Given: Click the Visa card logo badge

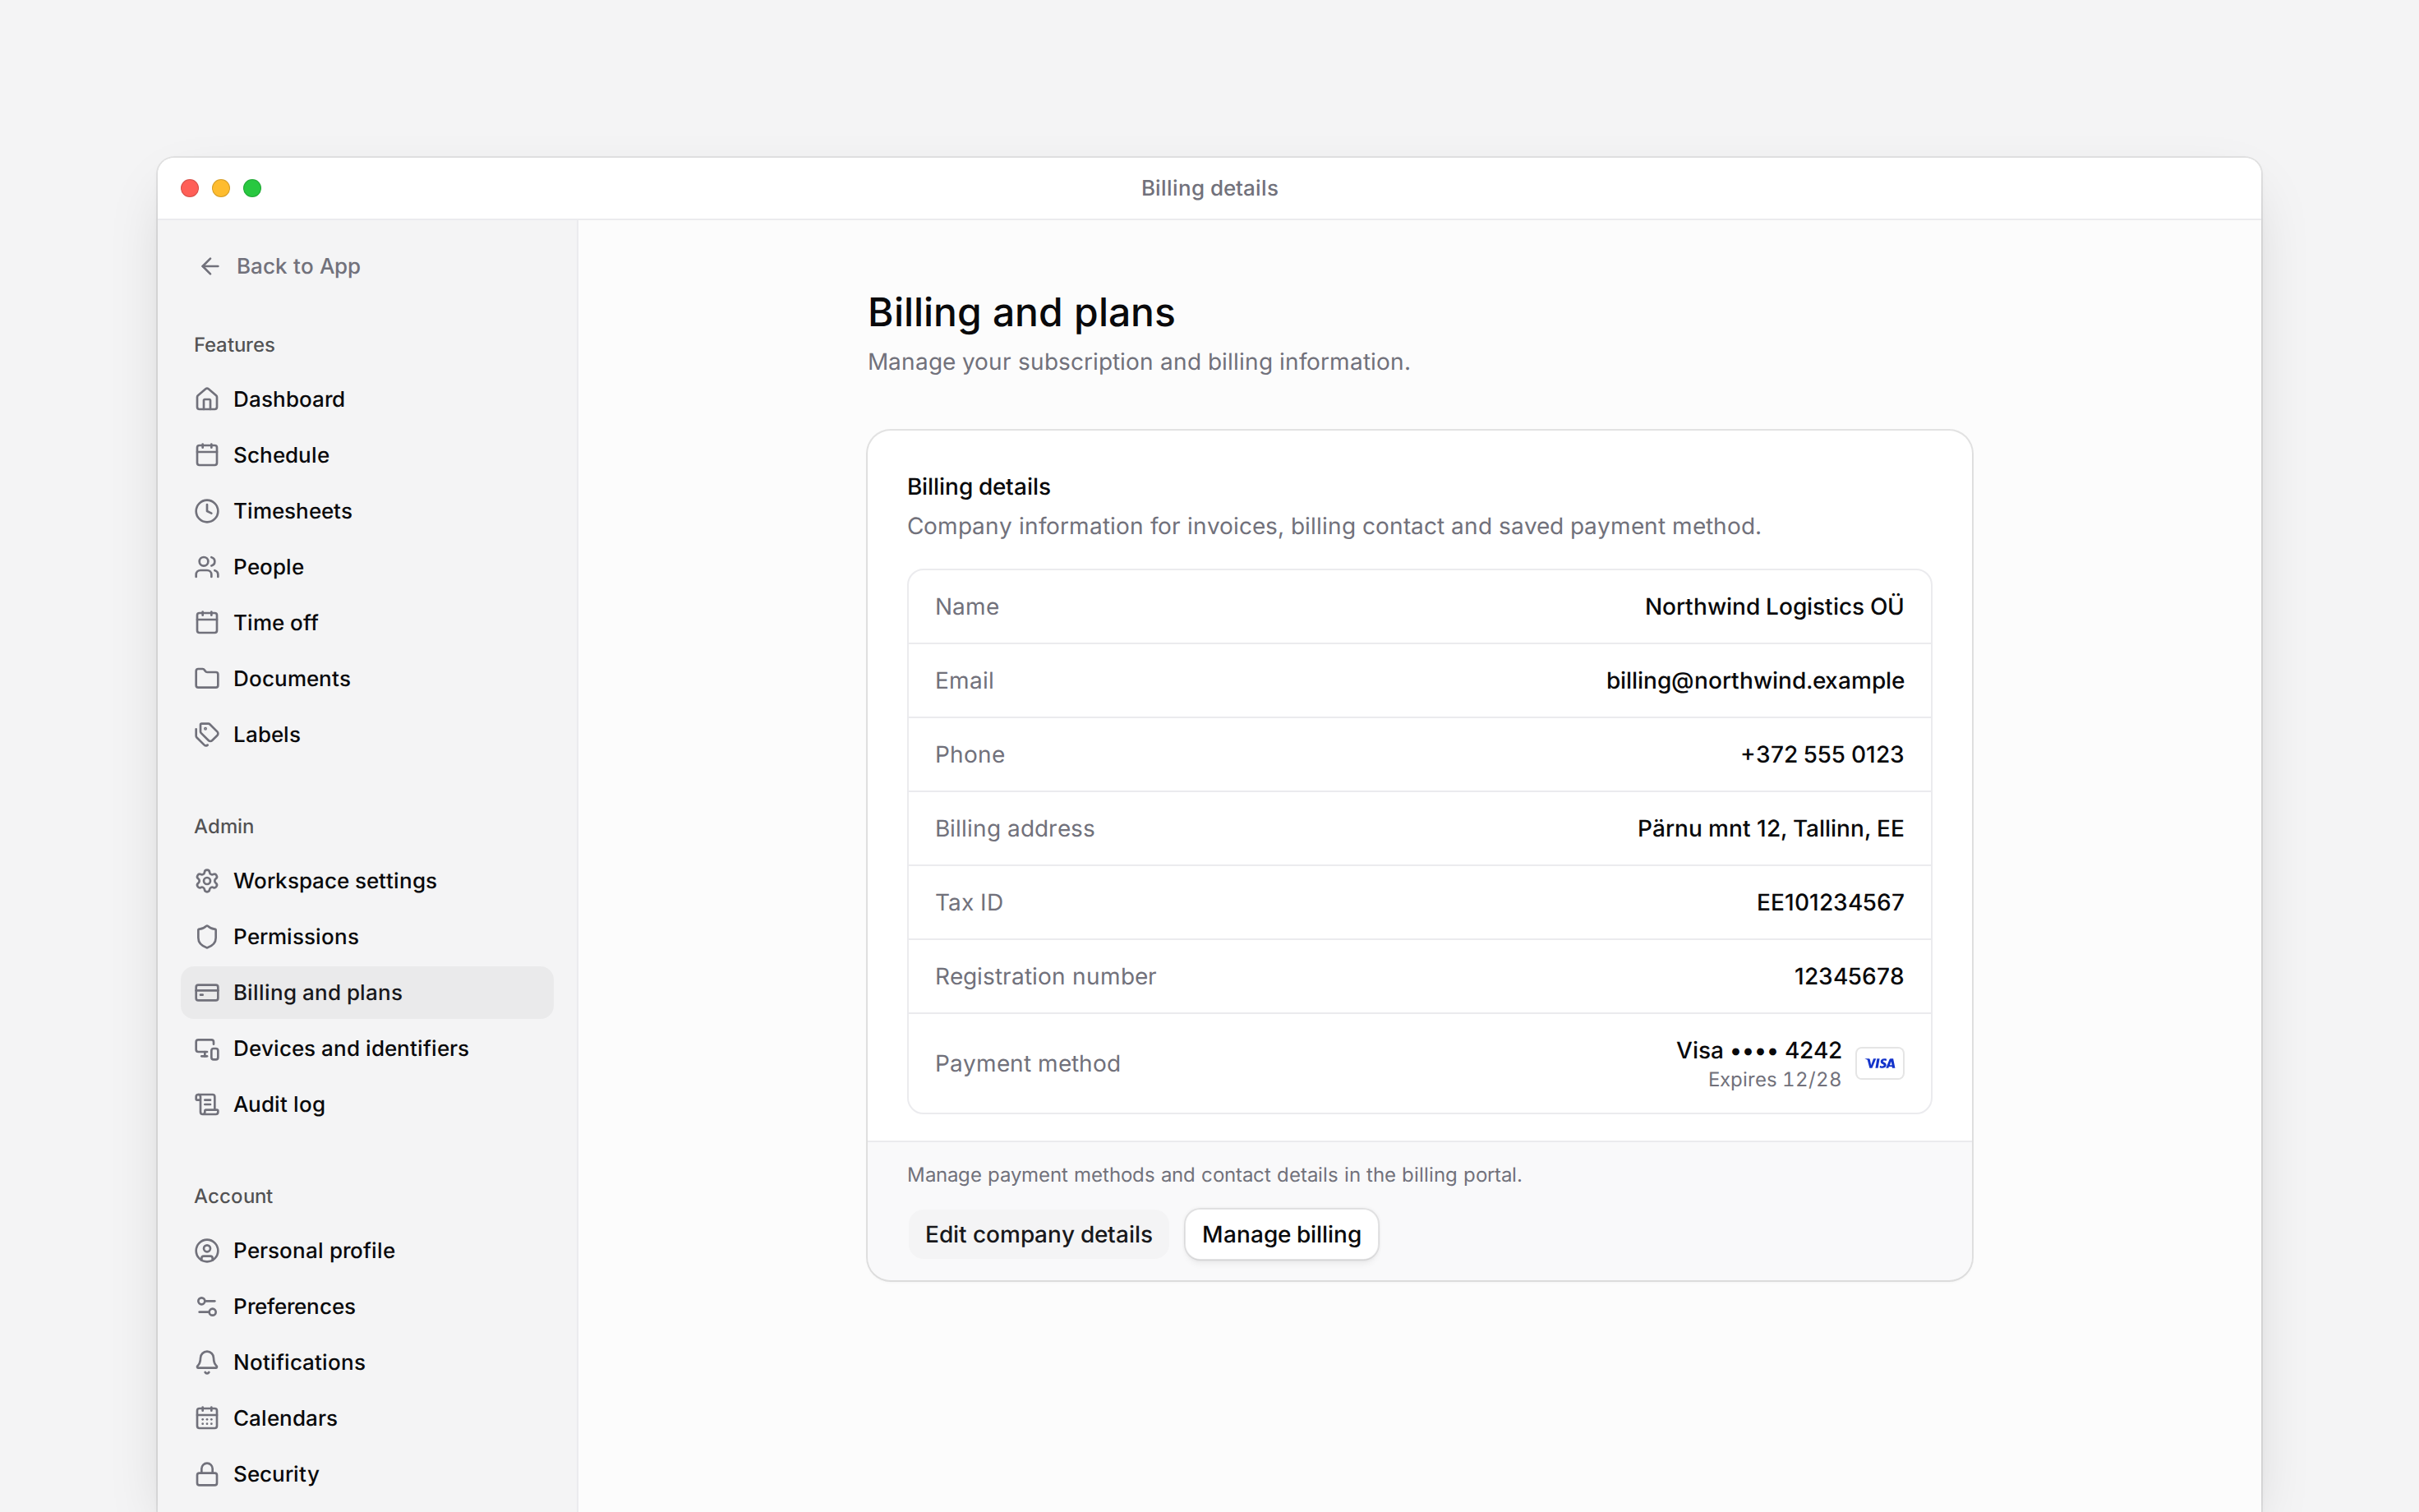Looking at the screenshot, I should click(1879, 1063).
